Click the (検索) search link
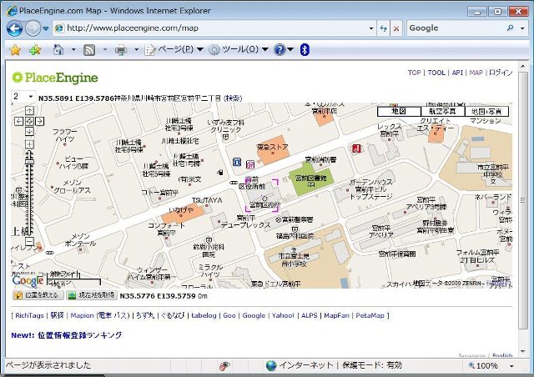This screenshot has height=377, width=534. pos(233,98)
